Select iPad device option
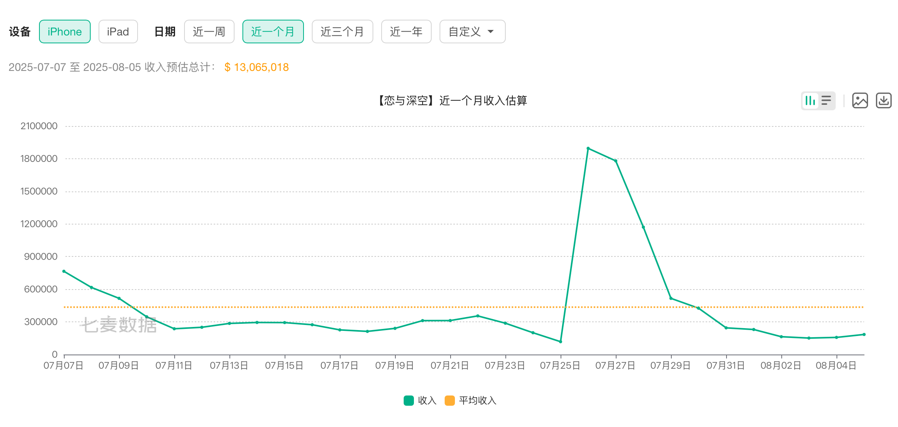Viewport: 898px width, 427px height. [x=118, y=32]
